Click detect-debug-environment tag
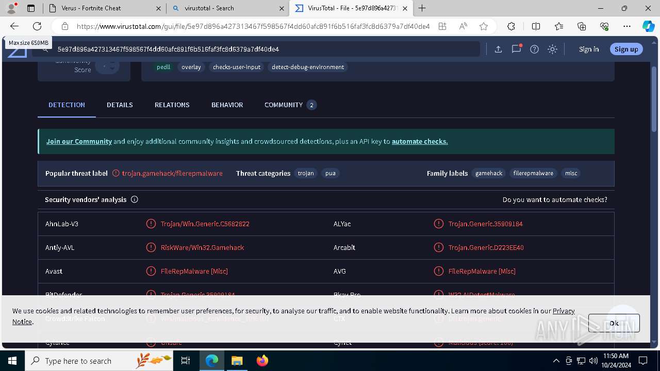The image size is (660, 371). 308,67
